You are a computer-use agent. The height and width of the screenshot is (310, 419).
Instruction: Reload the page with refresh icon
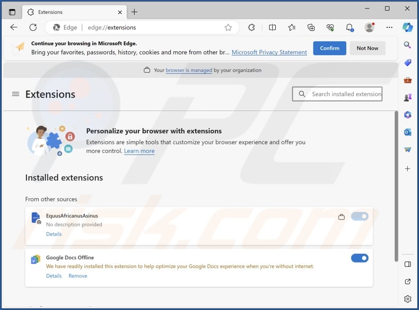click(33, 27)
